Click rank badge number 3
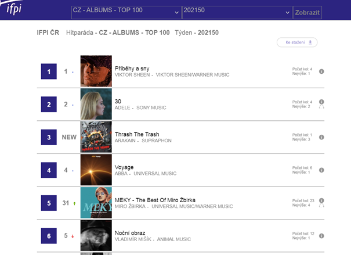 click(49, 137)
